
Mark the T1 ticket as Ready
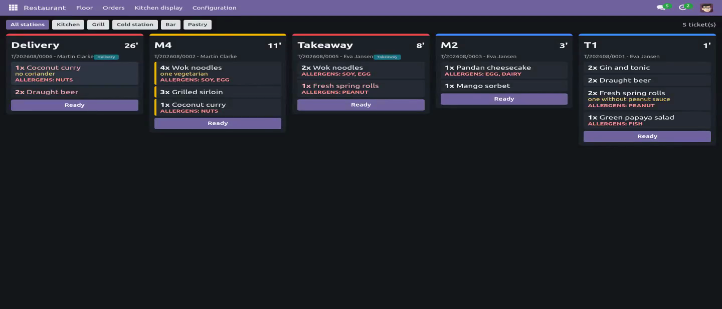647,136
